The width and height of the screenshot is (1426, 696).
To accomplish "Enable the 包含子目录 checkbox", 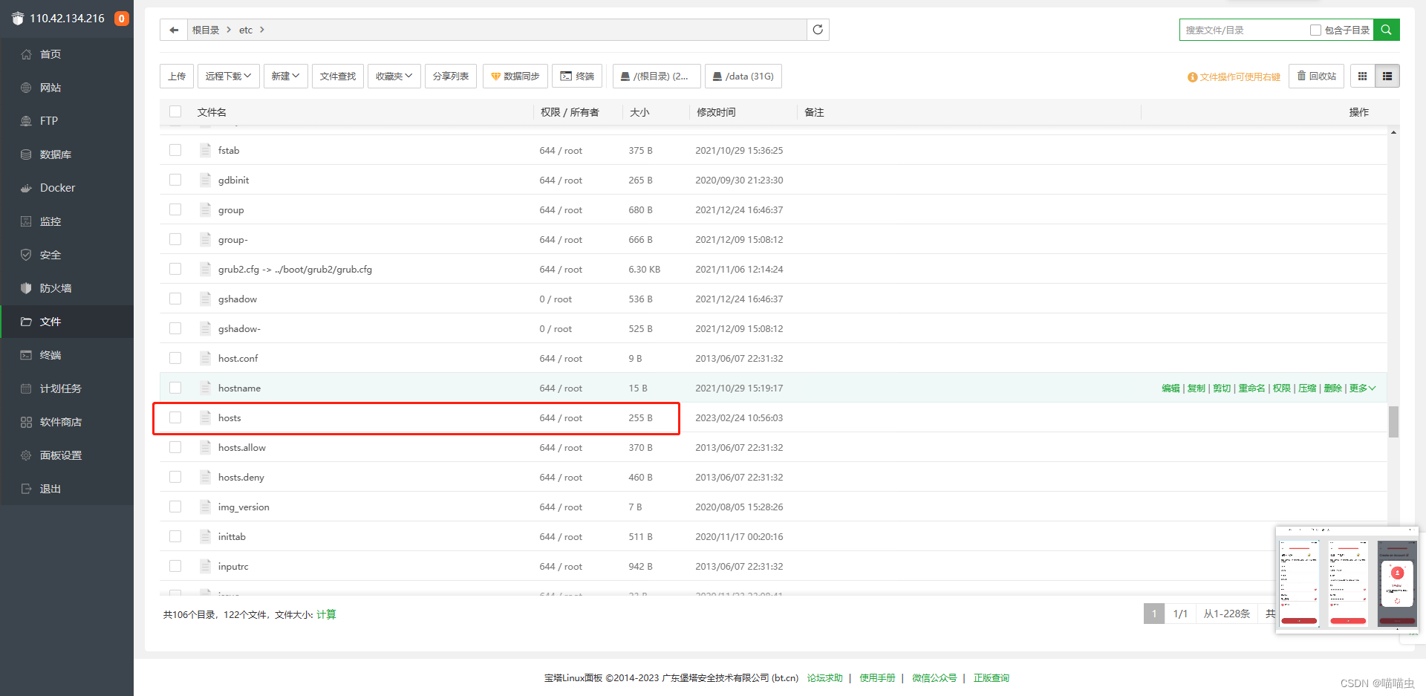I will pyautogui.click(x=1315, y=30).
